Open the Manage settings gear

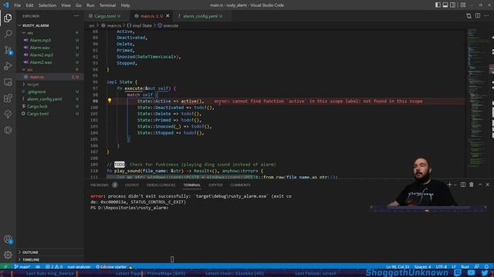(8, 255)
